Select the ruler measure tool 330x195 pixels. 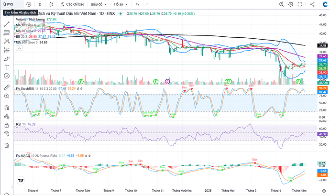pyautogui.click(x=7, y=88)
